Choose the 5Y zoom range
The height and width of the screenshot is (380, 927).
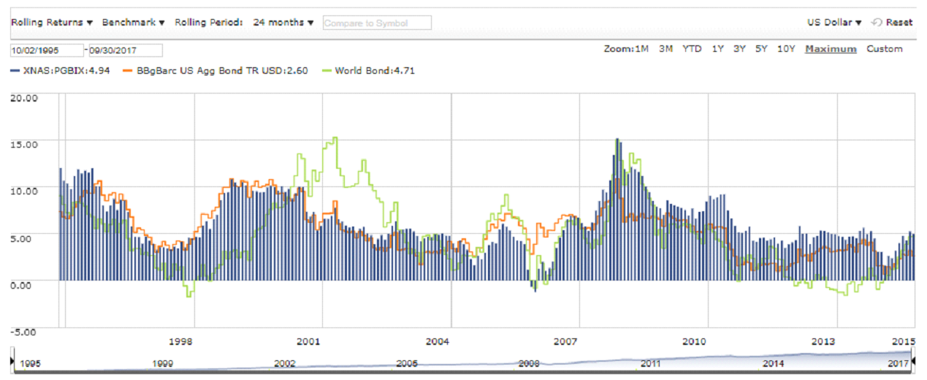point(761,49)
